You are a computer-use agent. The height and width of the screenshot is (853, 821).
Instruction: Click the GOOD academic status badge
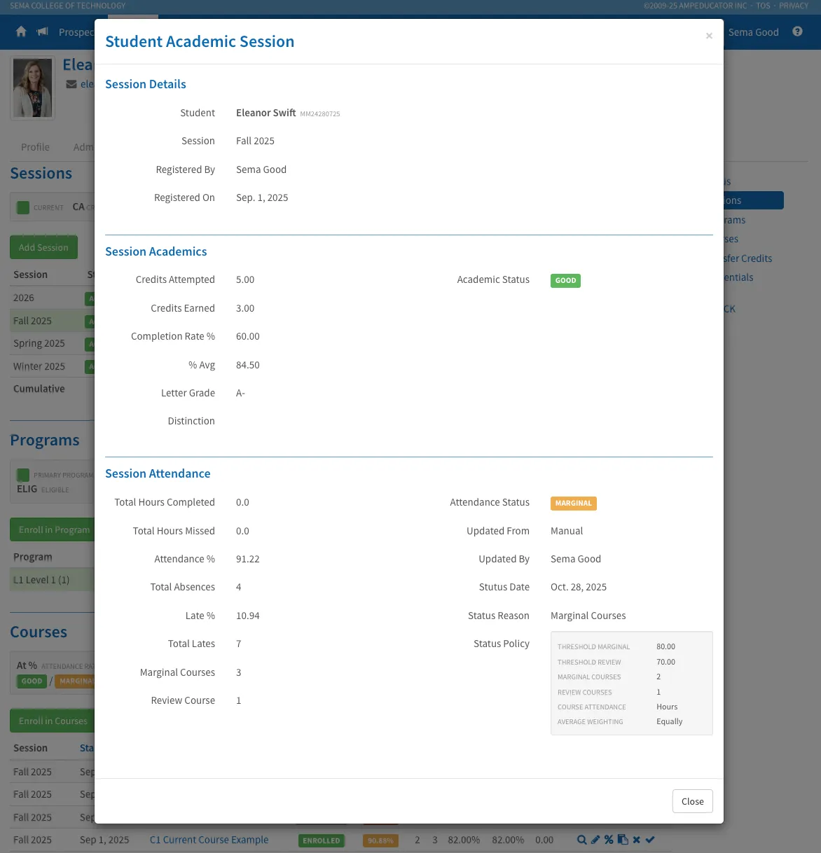coord(565,281)
